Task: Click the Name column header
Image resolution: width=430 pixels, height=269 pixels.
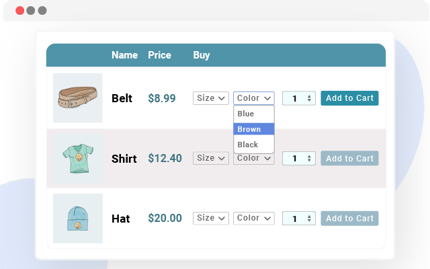Action: pos(124,55)
